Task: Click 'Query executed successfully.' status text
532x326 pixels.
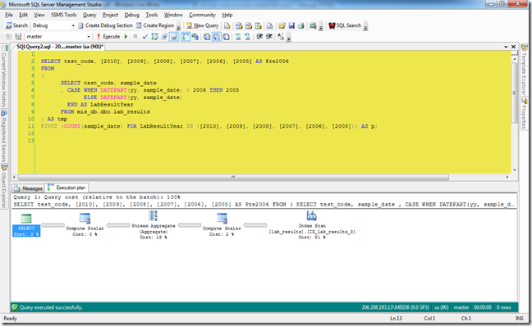Action: tap(51, 307)
